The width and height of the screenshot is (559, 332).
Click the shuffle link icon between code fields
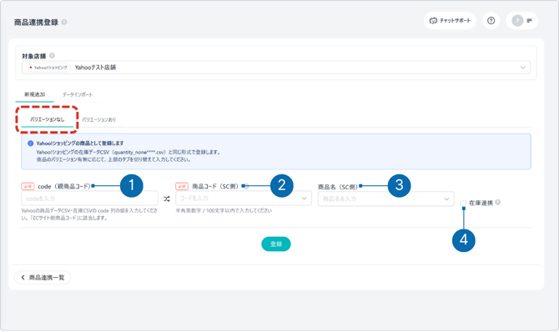pyautogui.click(x=167, y=199)
